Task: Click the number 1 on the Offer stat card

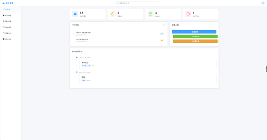Action: pyautogui.click(x=193, y=13)
